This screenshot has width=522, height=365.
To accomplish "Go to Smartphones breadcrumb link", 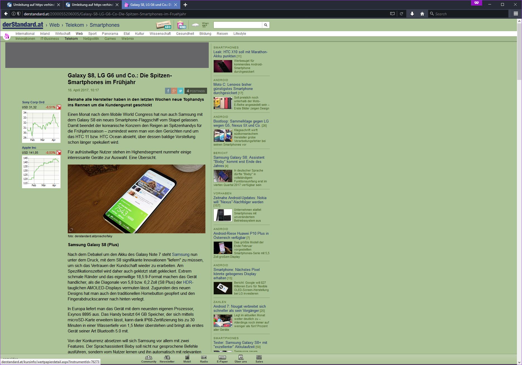I will [x=105, y=25].
